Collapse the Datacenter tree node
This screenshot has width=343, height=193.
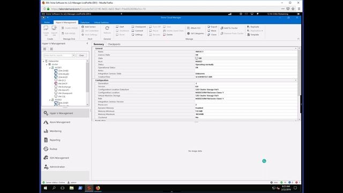point(43,61)
